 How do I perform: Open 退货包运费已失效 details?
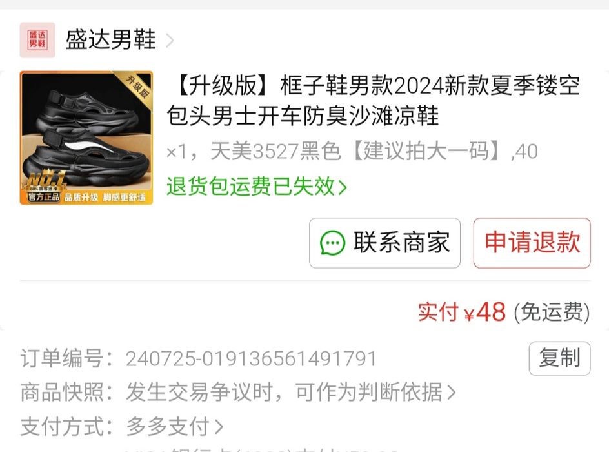256,187
